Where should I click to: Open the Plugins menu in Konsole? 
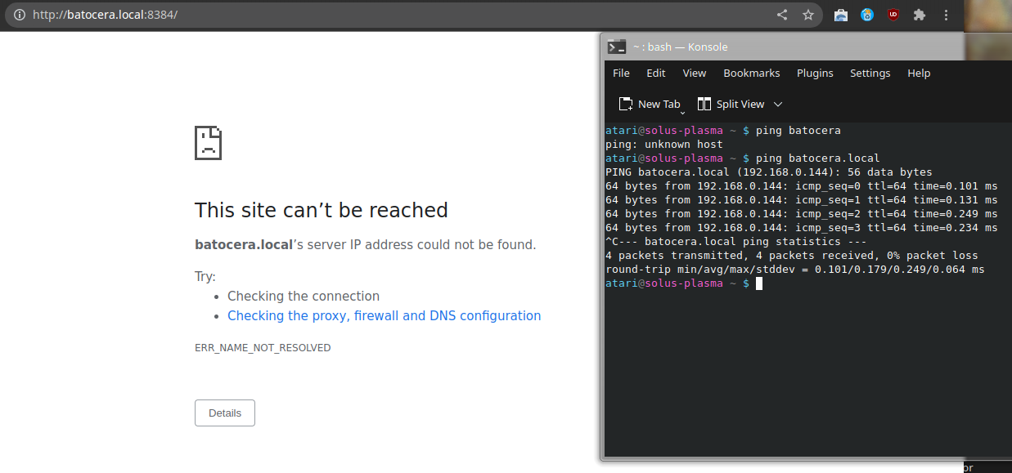(815, 73)
